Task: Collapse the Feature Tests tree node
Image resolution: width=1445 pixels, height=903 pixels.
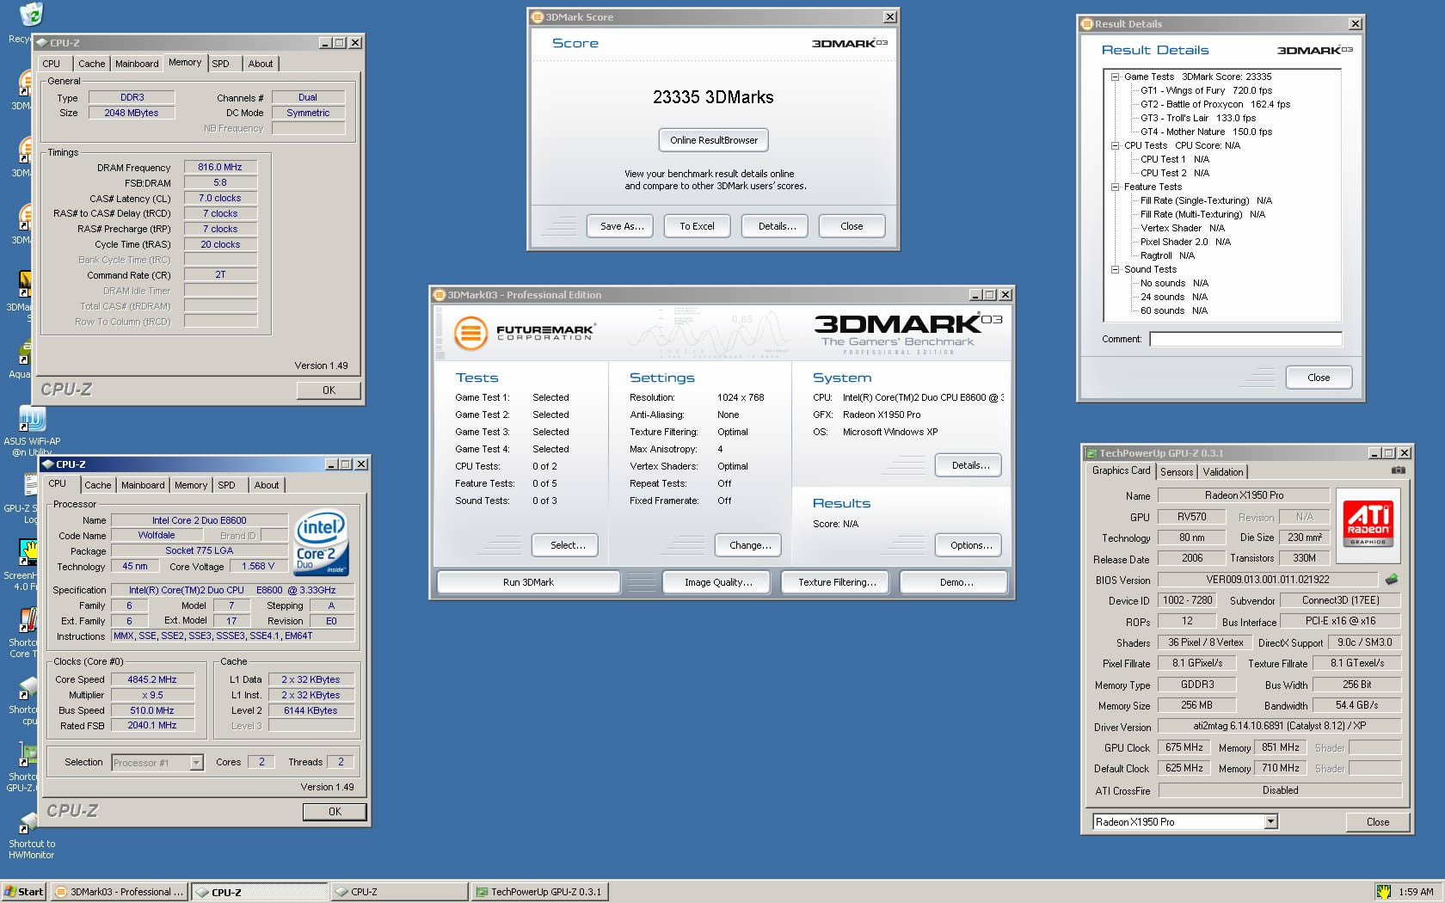Action: tap(1115, 187)
